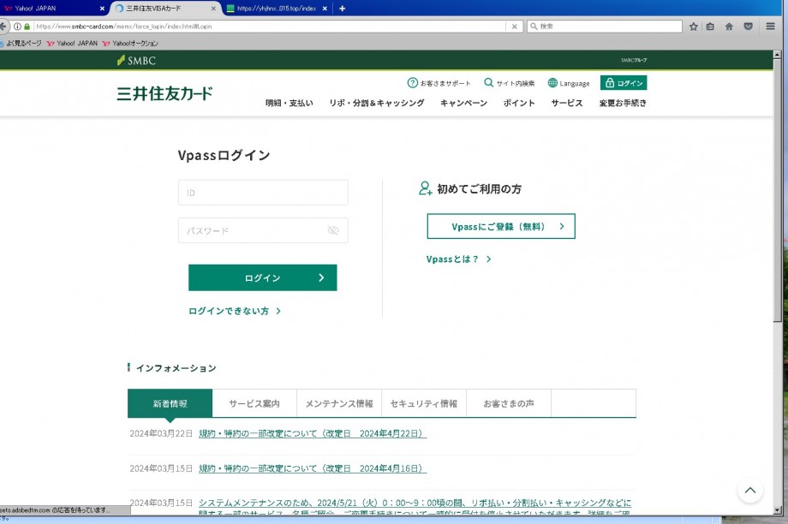Open 規約改定 notice dated 2024年4月22日
788x524 pixels.
click(313, 433)
